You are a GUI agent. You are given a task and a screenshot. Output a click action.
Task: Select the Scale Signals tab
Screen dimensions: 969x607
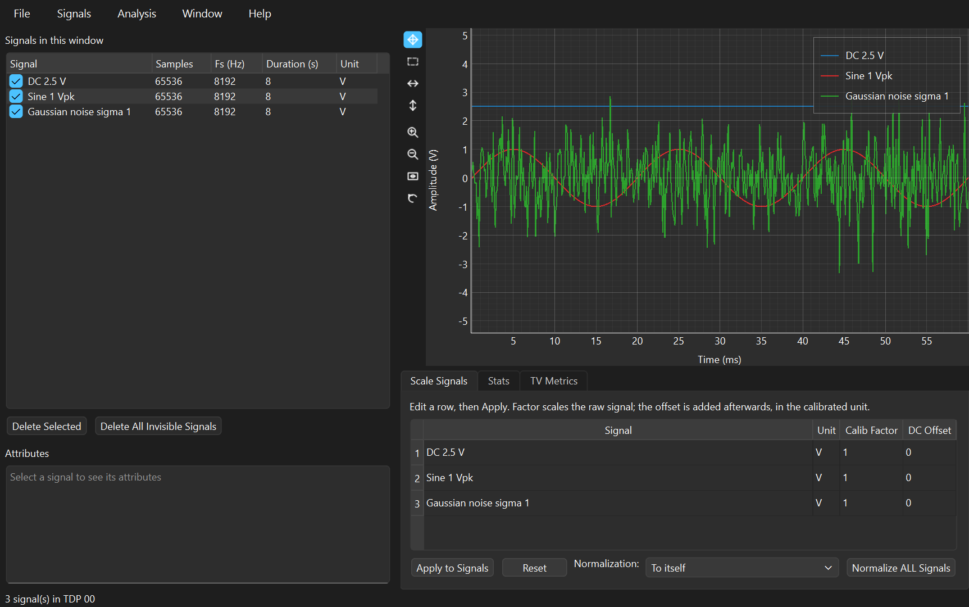pyautogui.click(x=439, y=381)
